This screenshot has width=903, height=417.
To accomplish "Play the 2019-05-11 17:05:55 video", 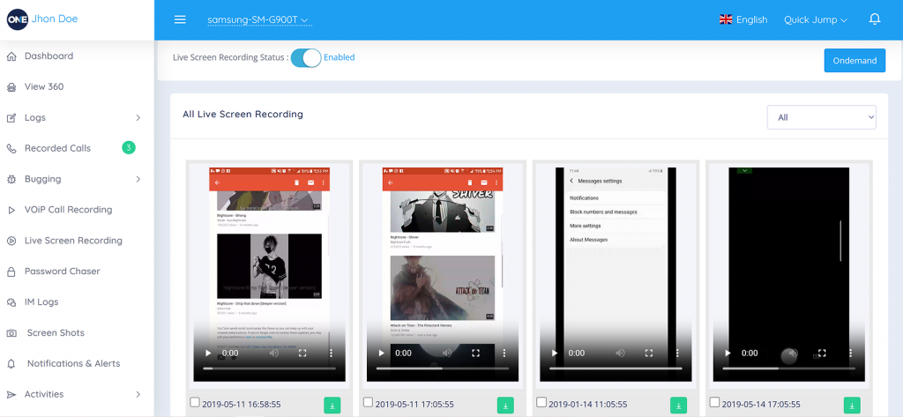I will pos(381,353).
